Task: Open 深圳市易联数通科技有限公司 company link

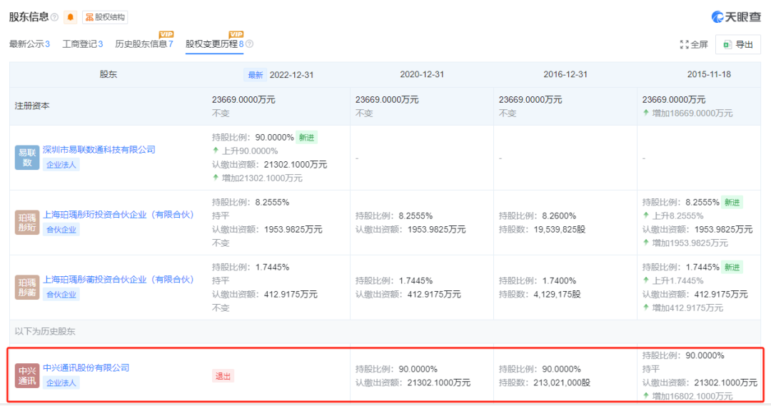Action: tap(99, 149)
